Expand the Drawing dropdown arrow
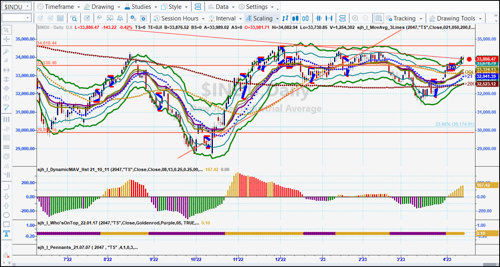Viewport: 500px width, 267px height. (x=118, y=7)
